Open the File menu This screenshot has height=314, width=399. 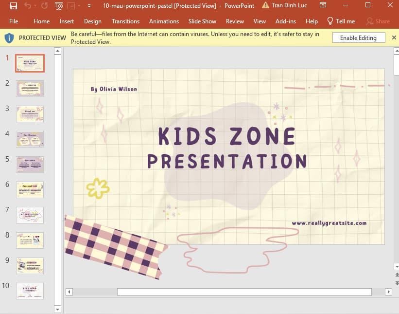click(x=14, y=21)
